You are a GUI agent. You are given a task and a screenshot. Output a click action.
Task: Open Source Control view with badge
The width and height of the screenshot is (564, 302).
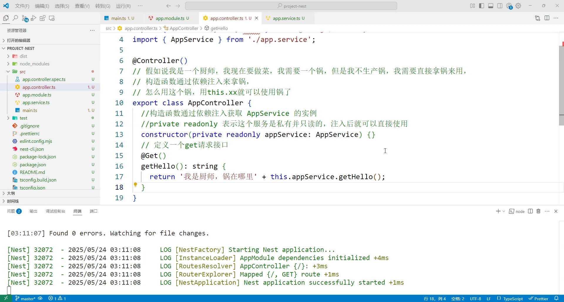tap(25, 18)
